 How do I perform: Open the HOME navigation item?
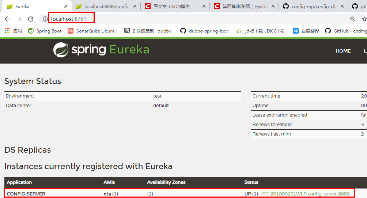click(343, 51)
